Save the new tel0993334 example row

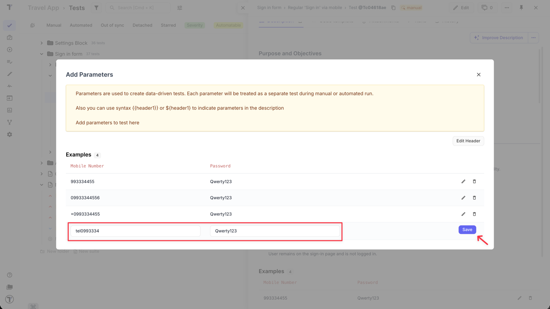click(x=467, y=230)
